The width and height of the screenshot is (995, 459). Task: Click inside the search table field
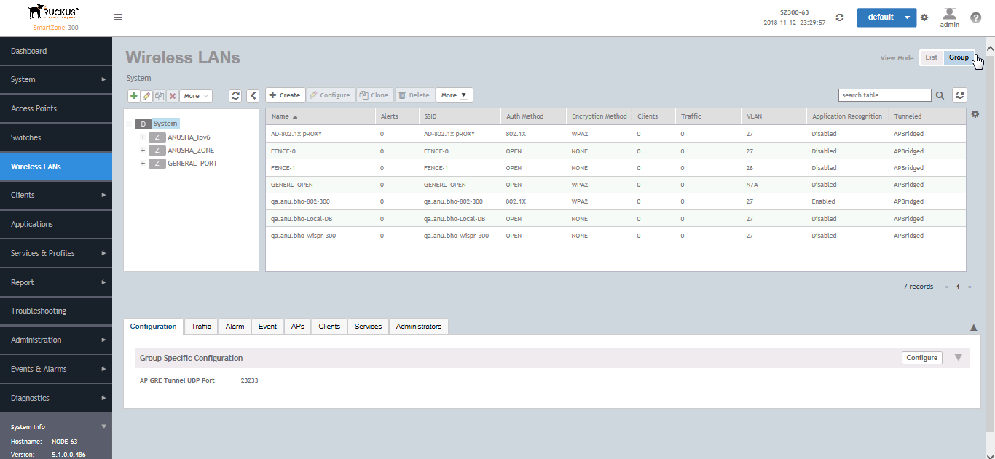coord(884,95)
